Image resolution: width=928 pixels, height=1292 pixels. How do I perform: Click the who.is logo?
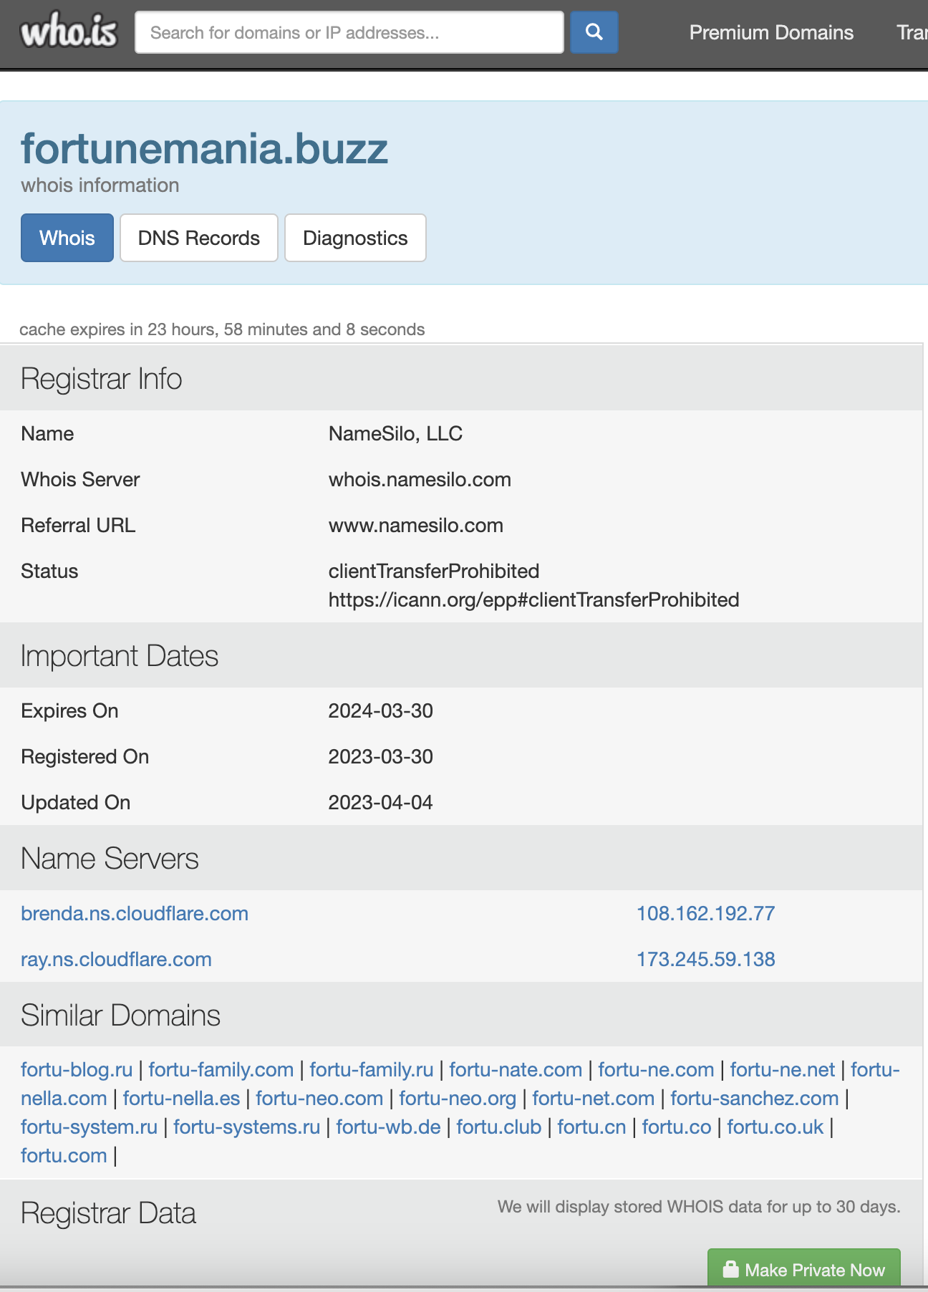coord(69,32)
